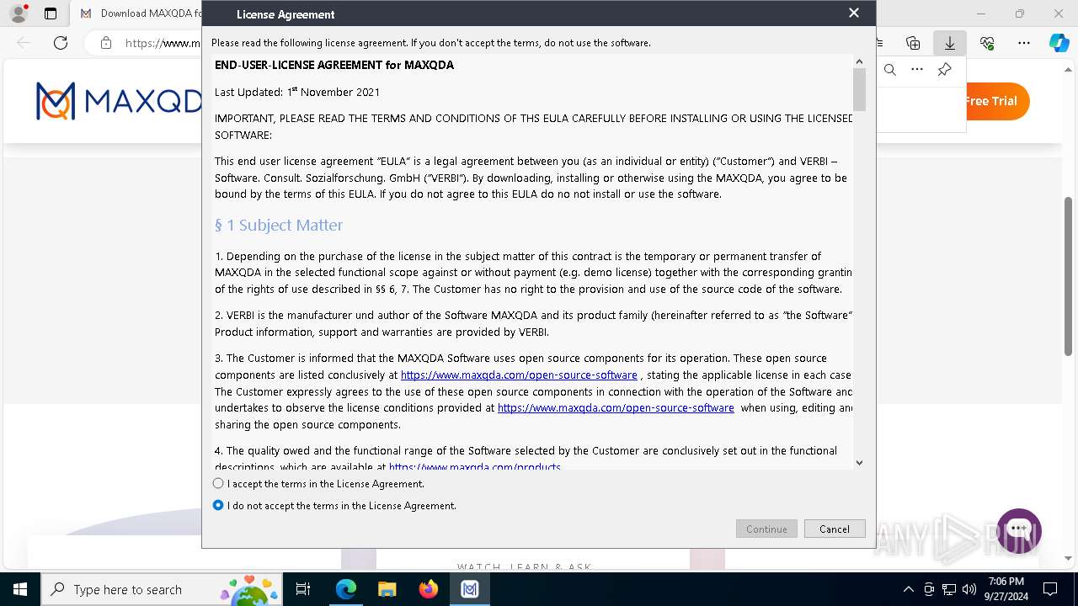Click Edge refresh page icon
The height and width of the screenshot is (606, 1078).
(61, 43)
